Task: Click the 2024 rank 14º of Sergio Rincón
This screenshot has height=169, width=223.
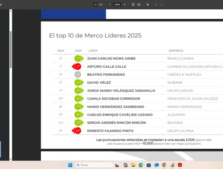Action: coord(61,123)
